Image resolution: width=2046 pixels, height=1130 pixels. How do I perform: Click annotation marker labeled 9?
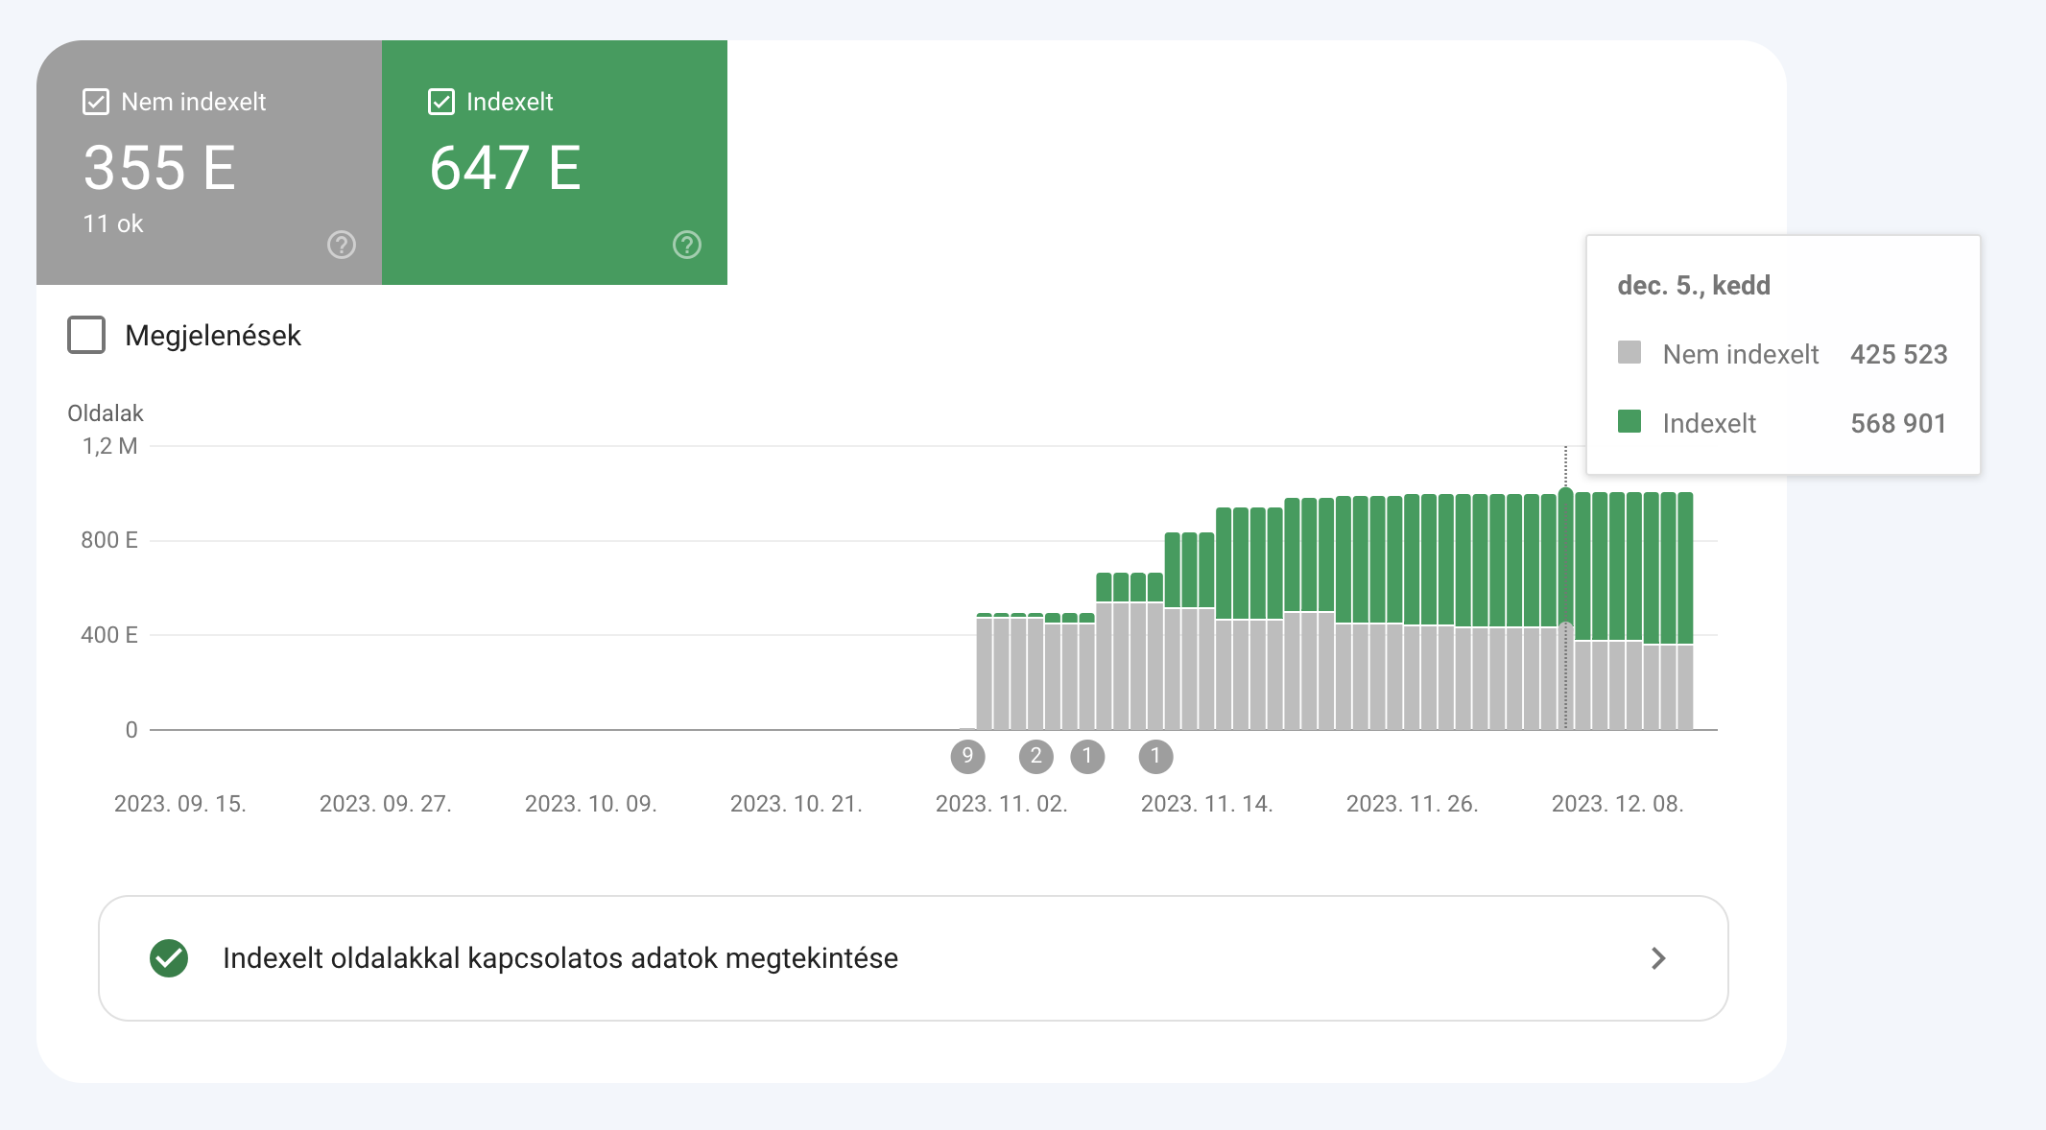[967, 757]
